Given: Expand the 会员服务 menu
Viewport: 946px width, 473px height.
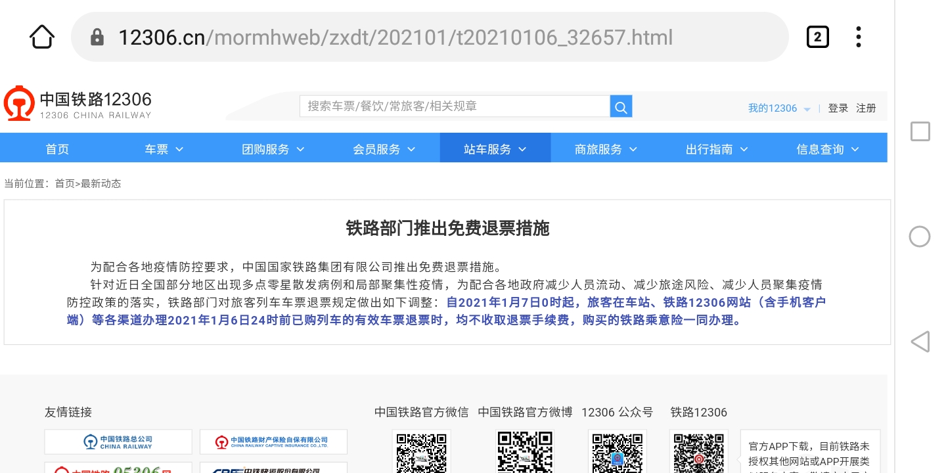Looking at the screenshot, I should pyautogui.click(x=384, y=149).
